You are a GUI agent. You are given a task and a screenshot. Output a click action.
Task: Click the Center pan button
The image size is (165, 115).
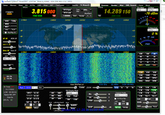pos(82,88)
